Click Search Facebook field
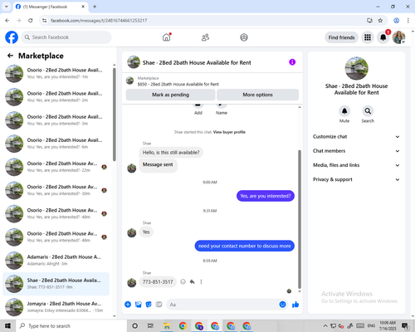This screenshot has width=415, height=332. (x=66, y=37)
